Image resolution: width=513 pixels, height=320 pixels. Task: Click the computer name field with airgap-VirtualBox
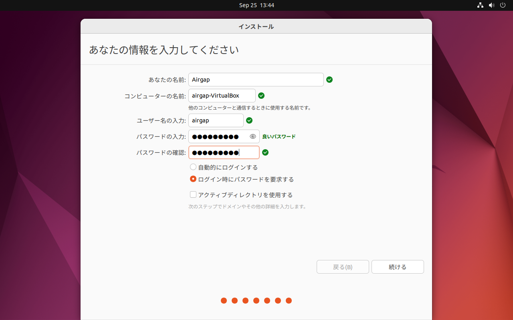[x=222, y=96]
